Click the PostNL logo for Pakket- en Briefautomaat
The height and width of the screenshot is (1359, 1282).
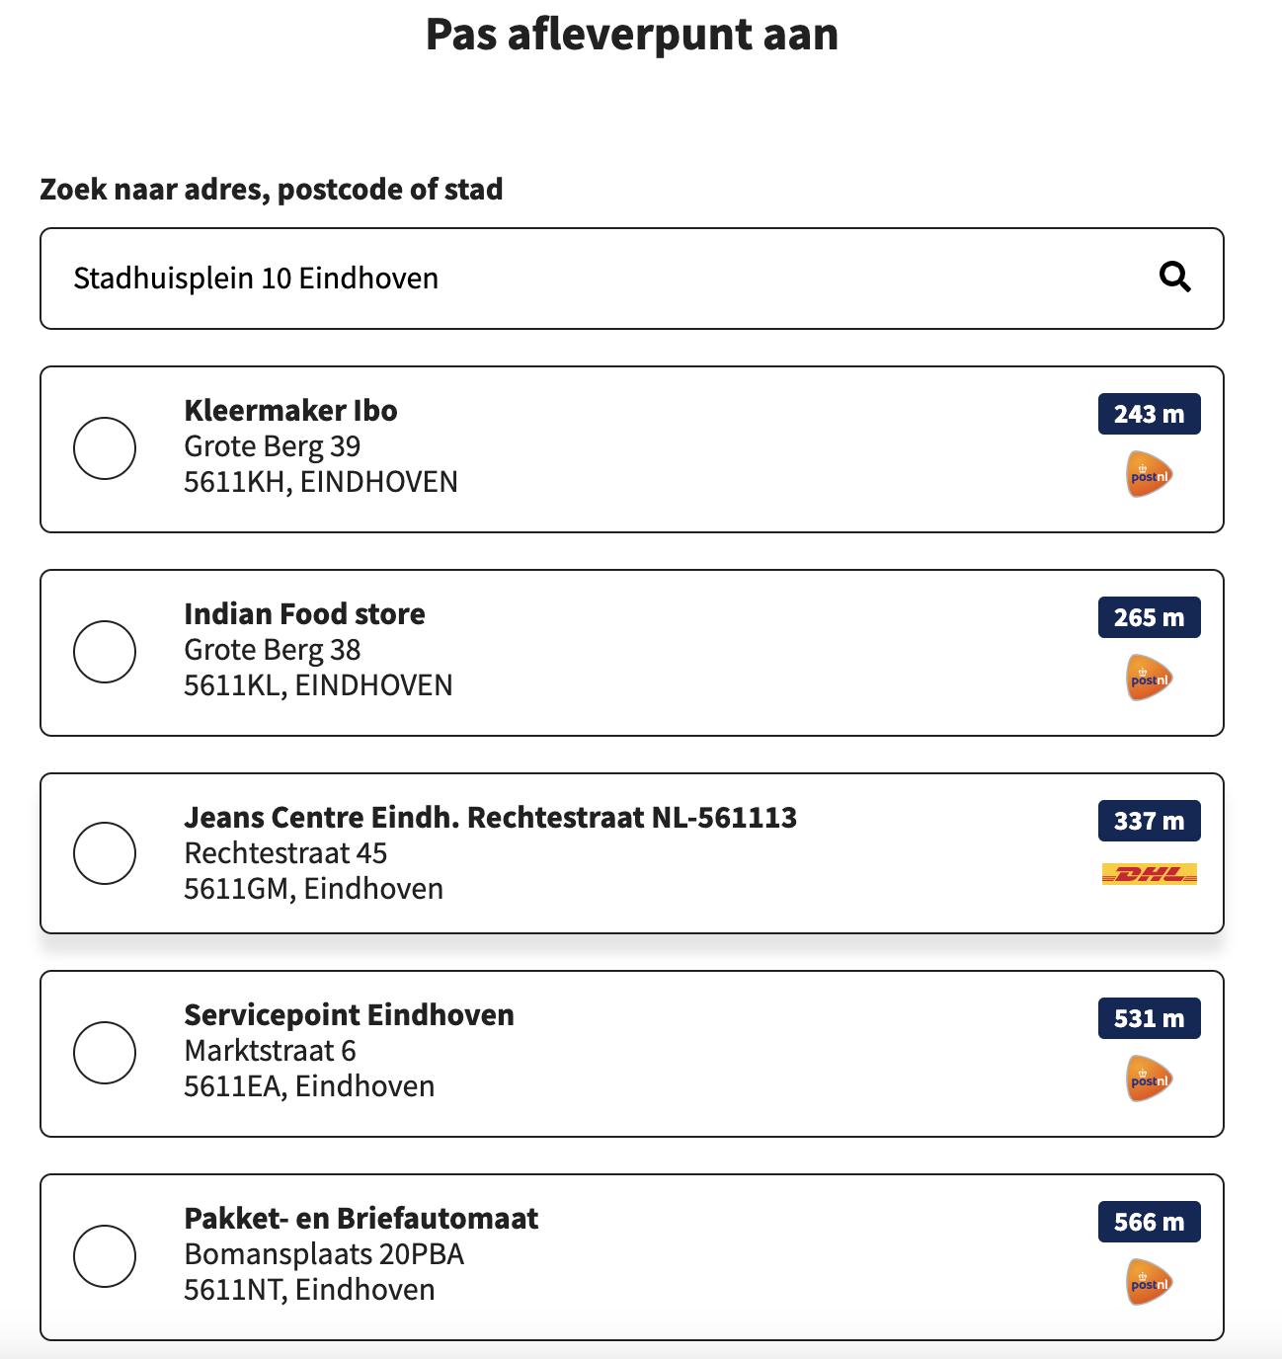click(x=1150, y=1283)
